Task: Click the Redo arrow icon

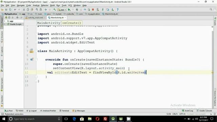Action: coord(19,10)
